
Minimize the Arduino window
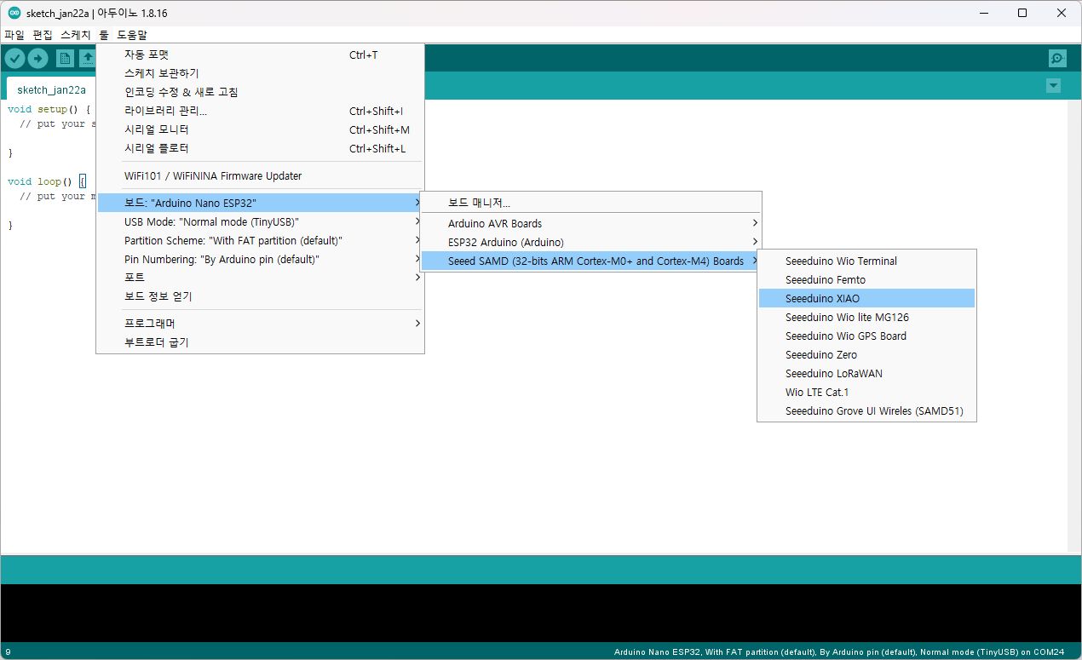coord(984,13)
